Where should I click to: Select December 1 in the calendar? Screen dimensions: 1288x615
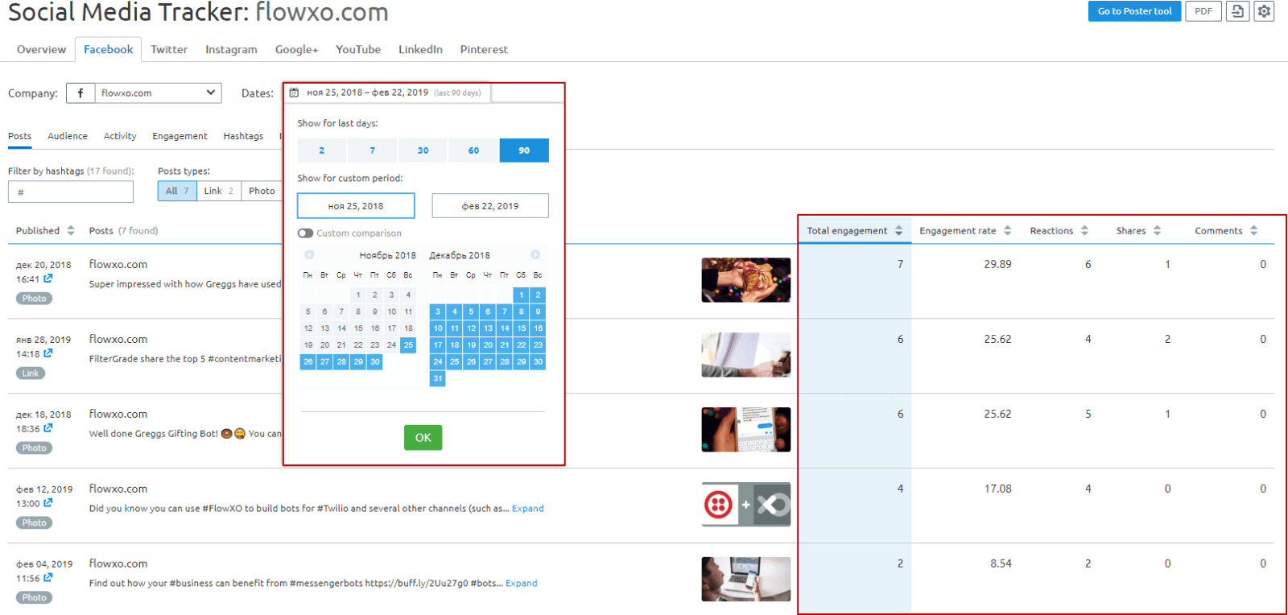[x=522, y=295]
